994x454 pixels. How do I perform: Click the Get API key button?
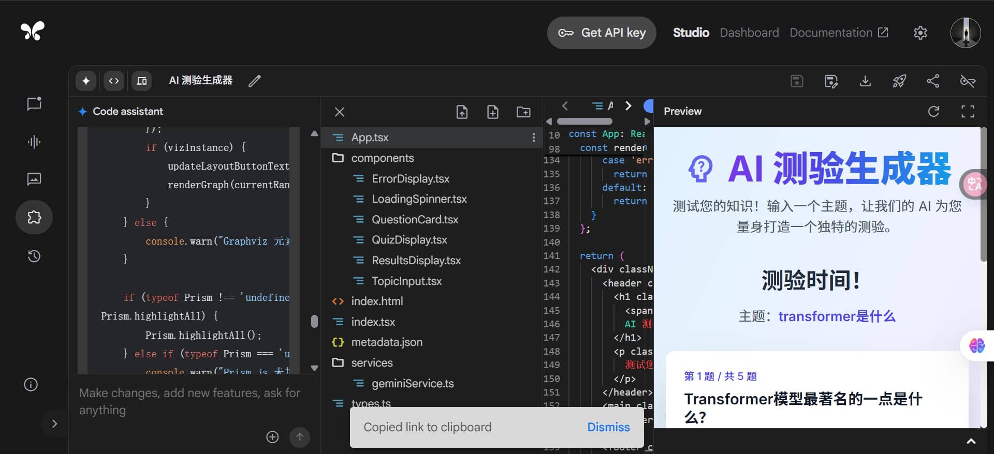602,33
